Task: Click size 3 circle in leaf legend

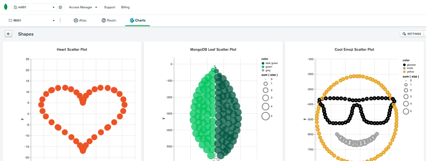Action: pos(266,98)
